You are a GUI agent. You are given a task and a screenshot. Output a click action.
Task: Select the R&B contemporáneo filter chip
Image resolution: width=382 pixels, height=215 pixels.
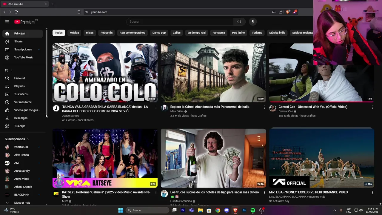(133, 33)
